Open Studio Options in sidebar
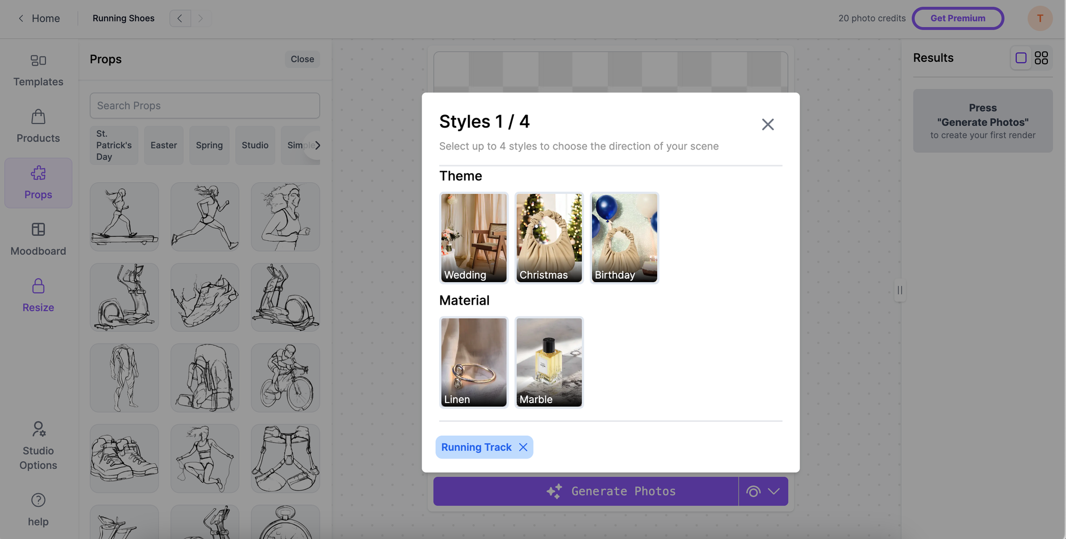 coord(38,446)
